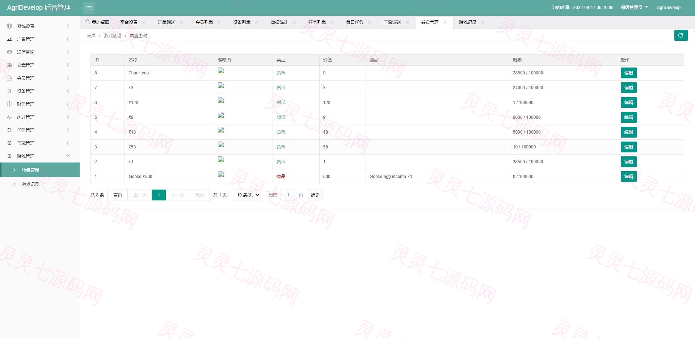Collapse the 游戏管理 sidebar menu
Image resolution: width=695 pixels, height=338 pixels.
(68, 156)
